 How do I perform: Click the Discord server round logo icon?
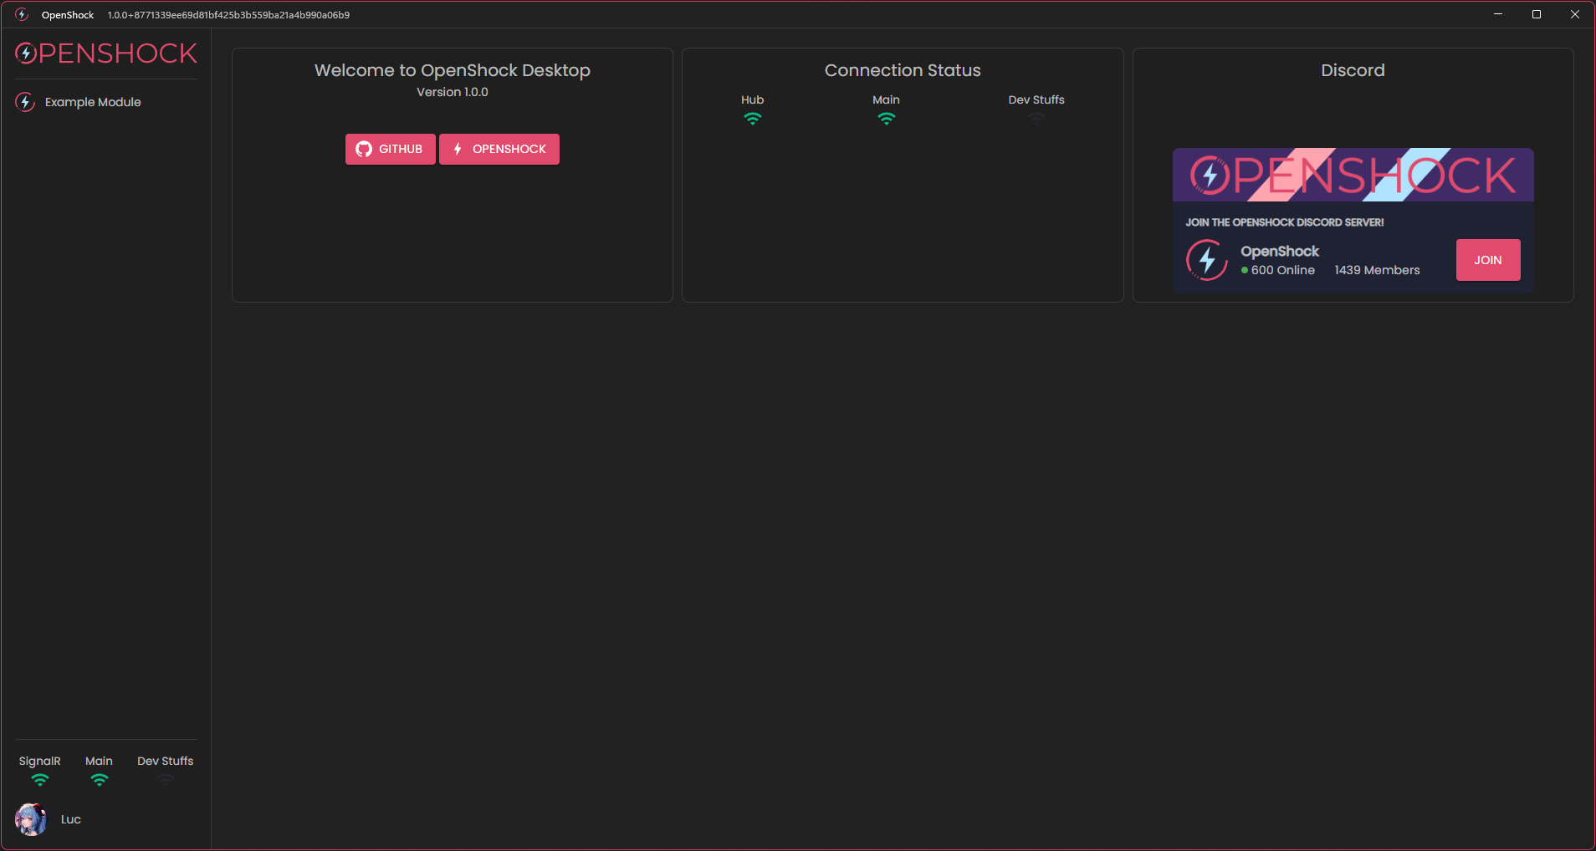click(x=1207, y=260)
